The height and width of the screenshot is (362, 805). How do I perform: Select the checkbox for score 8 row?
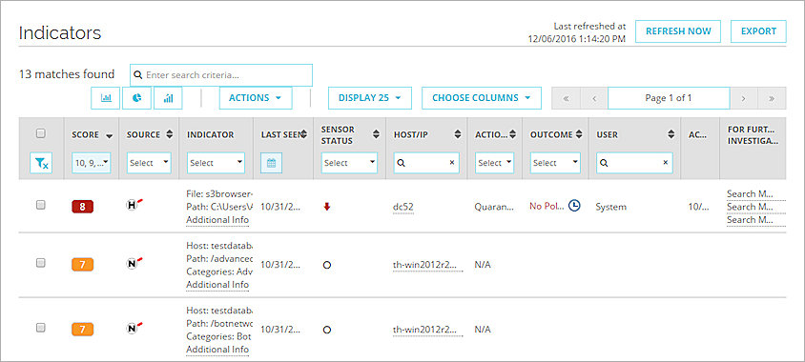(x=41, y=205)
